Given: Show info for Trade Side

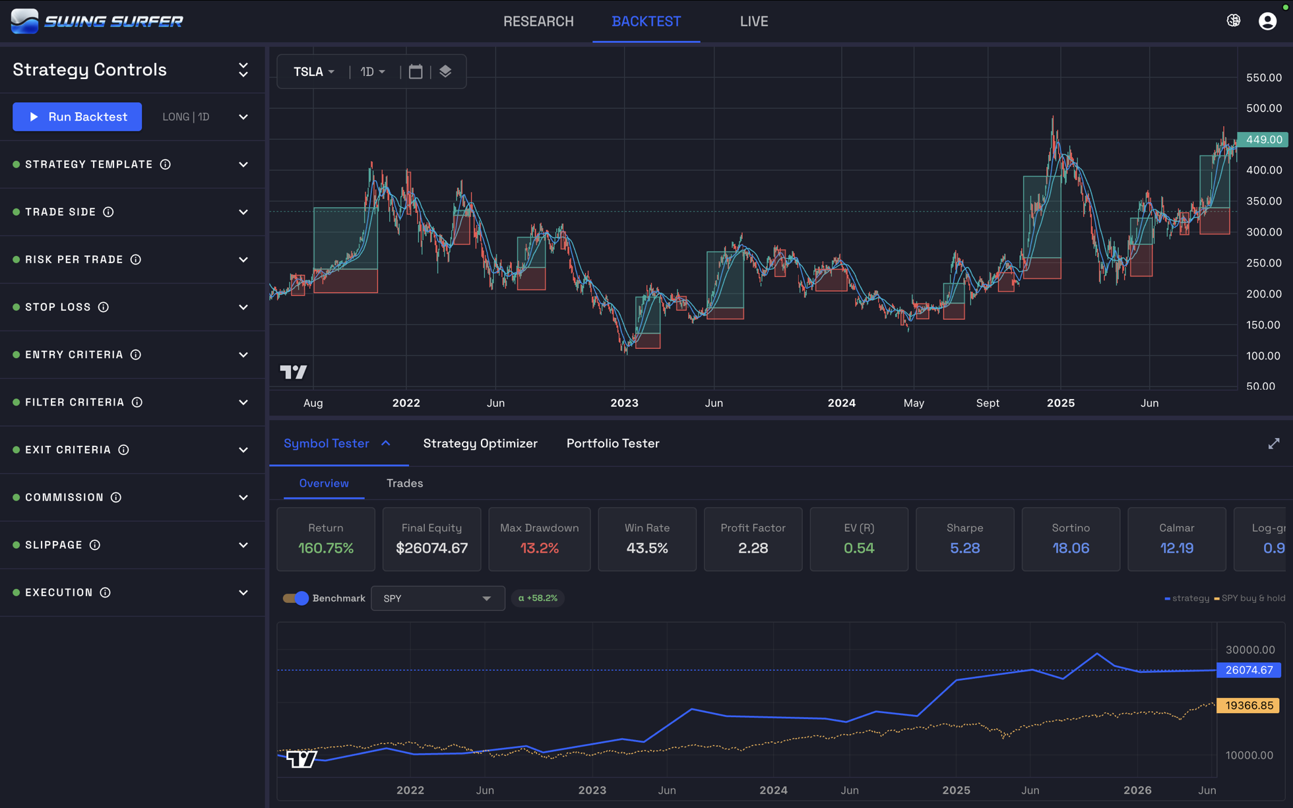Looking at the screenshot, I should point(108,212).
